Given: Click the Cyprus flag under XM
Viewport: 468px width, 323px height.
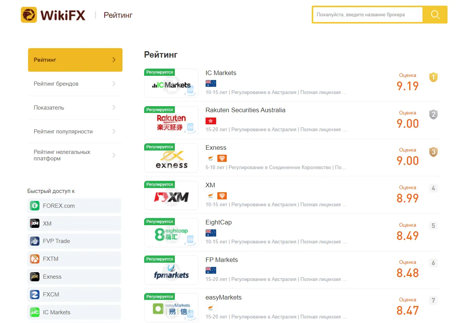Looking at the screenshot, I should pos(210,196).
